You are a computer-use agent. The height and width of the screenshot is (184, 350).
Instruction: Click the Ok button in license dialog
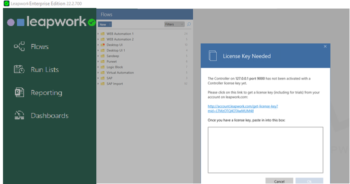pyautogui.click(x=310, y=181)
